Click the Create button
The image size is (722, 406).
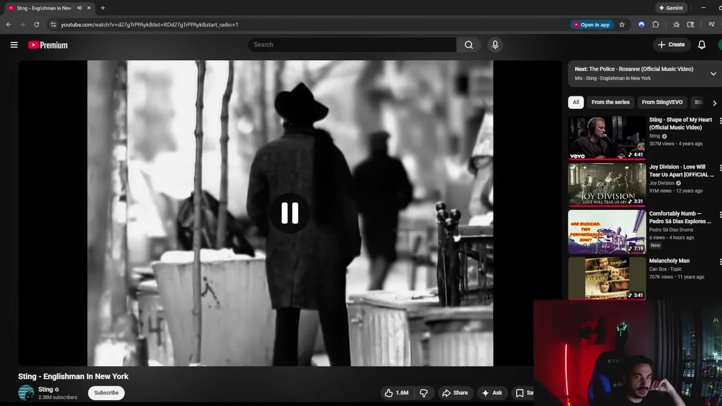[x=671, y=45]
